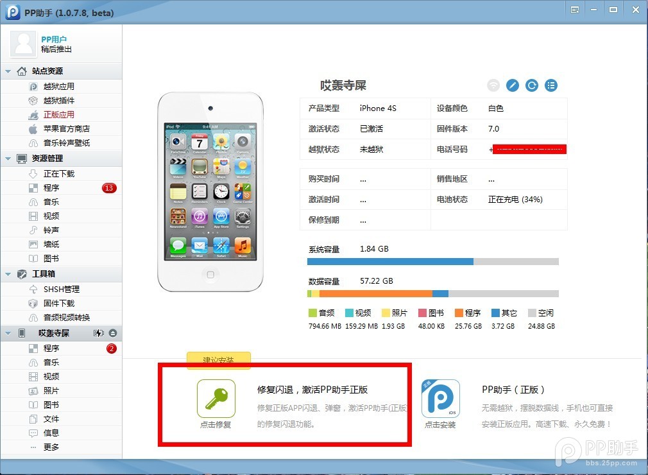Click the red 2 badge on device 程序
648x475 pixels.
point(112,349)
